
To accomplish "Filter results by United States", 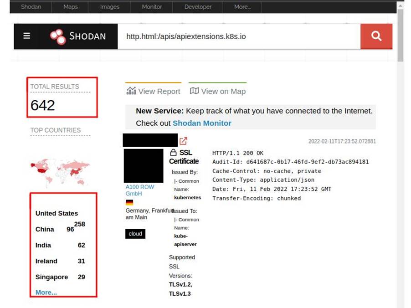I will pos(57,213).
